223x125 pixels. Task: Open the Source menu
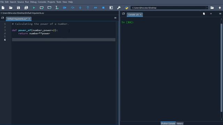click(21, 2)
